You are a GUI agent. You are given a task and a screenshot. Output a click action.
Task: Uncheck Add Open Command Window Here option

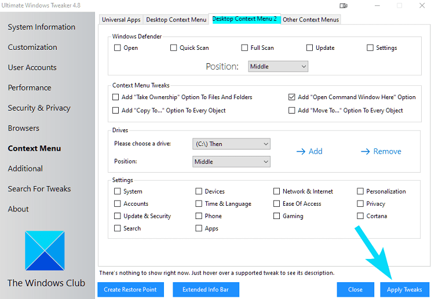point(291,97)
